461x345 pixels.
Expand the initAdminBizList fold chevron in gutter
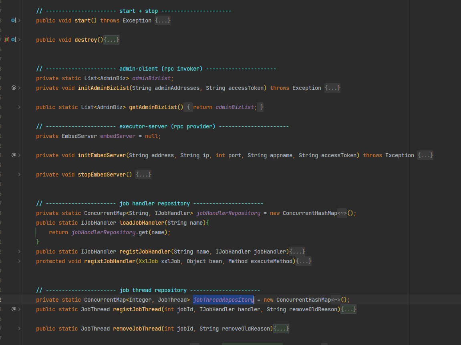[19, 88]
